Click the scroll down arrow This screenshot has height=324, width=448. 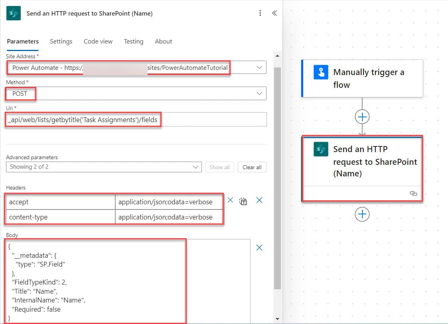click(277, 319)
